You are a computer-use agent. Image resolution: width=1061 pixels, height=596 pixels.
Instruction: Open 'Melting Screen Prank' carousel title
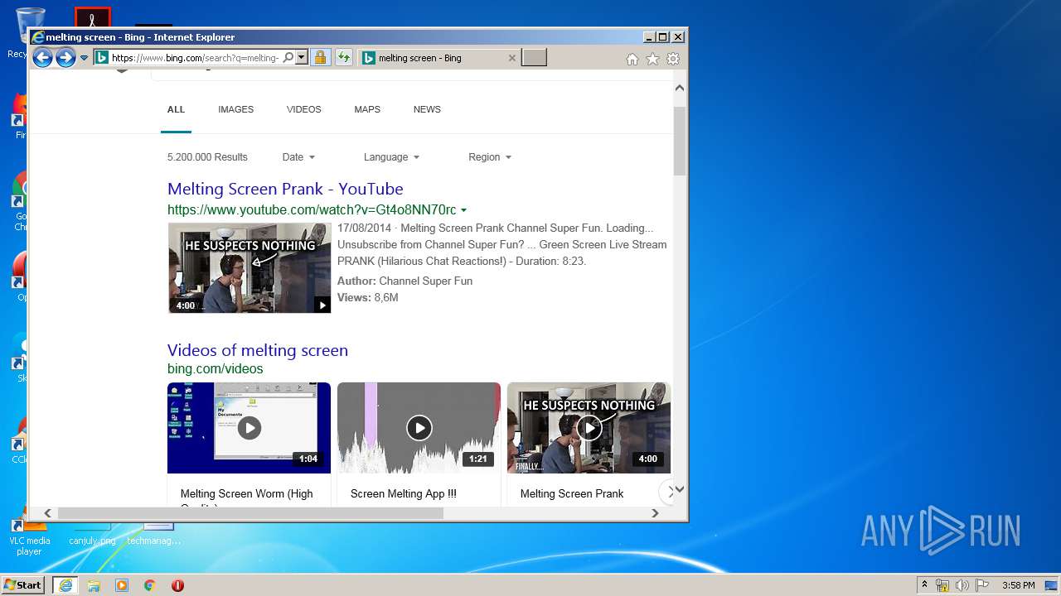pyautogui.click(x=572, y=494)
